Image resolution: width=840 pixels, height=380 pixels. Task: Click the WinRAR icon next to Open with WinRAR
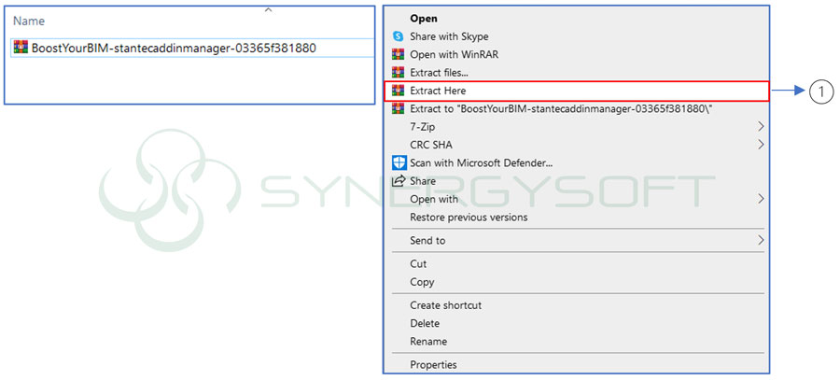(x=398, y=54)
